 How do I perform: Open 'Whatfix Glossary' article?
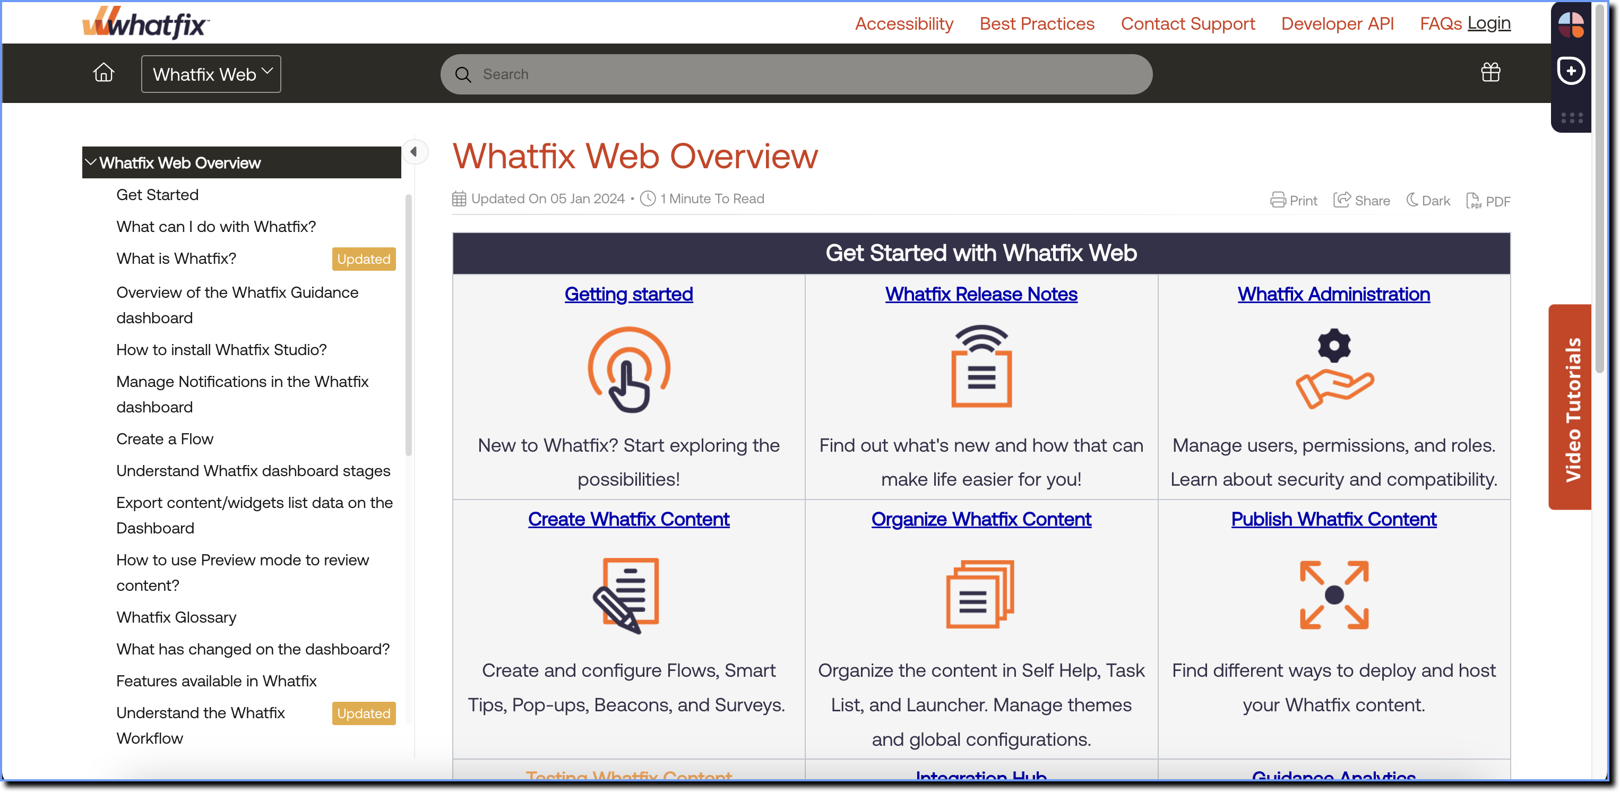coord(176,617)
